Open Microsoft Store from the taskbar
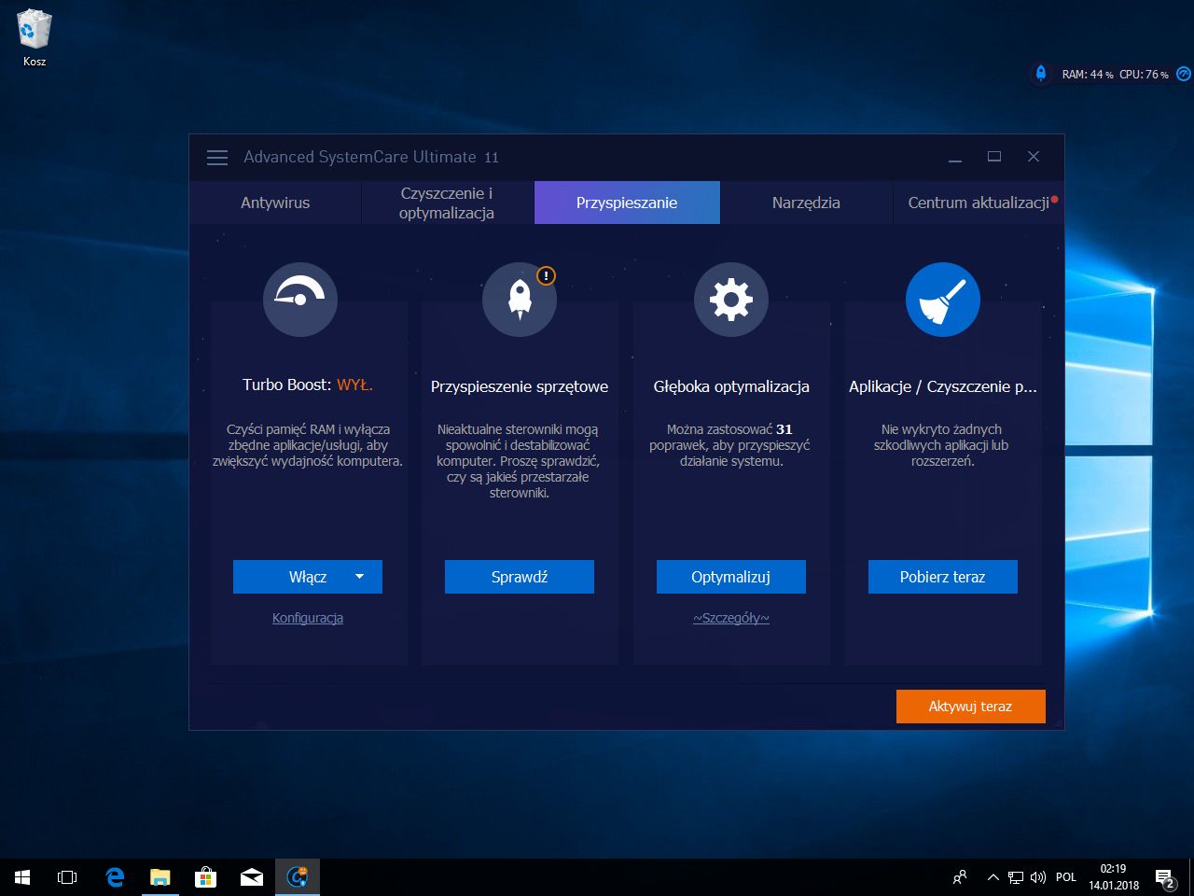 click(x=205, y=877)
